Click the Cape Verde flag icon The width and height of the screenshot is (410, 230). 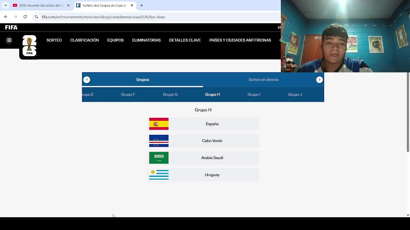click(x=159, y=141)
